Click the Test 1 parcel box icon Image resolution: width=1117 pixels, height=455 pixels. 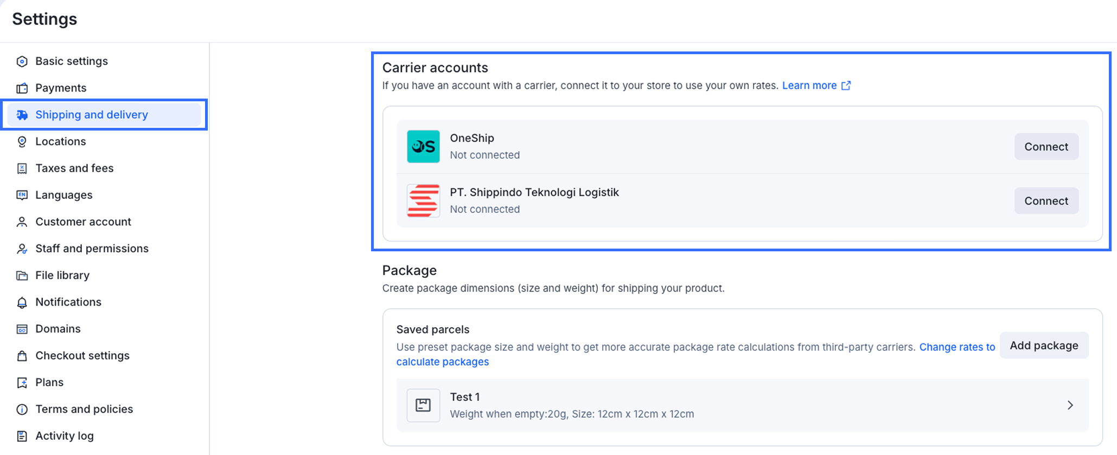pos(423,405)
